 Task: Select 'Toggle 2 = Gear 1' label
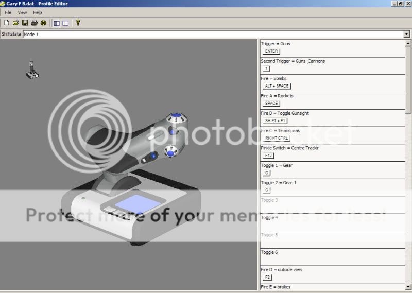[x=279, y=183]
